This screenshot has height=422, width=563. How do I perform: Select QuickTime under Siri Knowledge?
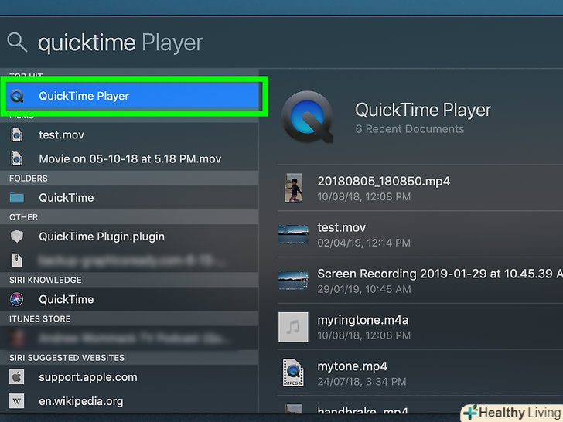(129, 299)
